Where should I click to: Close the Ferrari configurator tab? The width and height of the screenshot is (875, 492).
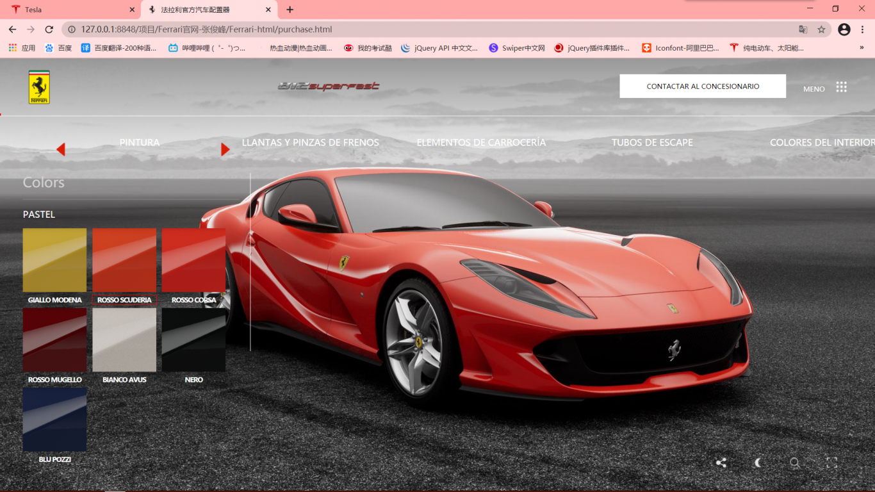point(268,10)
